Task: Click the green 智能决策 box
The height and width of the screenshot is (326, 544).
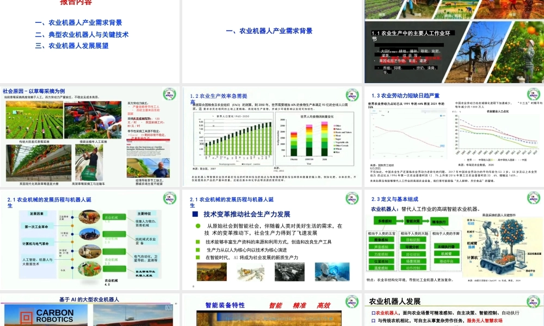Action: coord(413,221)
